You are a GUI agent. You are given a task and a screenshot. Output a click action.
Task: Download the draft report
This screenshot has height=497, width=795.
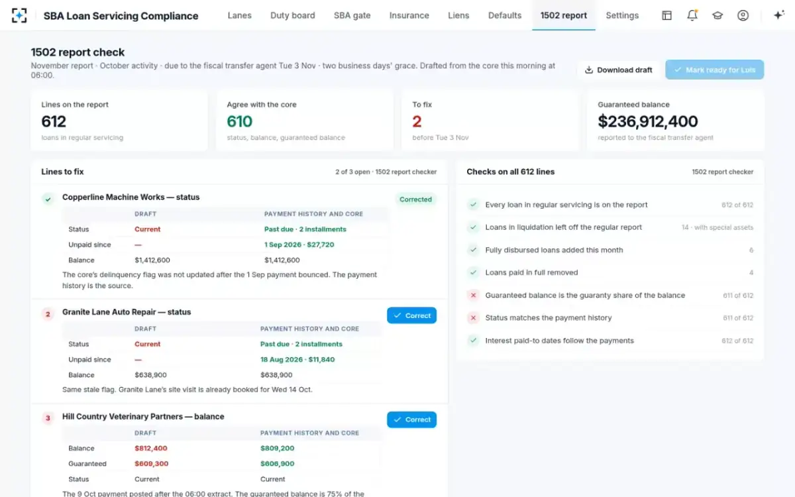pos(619,70)
